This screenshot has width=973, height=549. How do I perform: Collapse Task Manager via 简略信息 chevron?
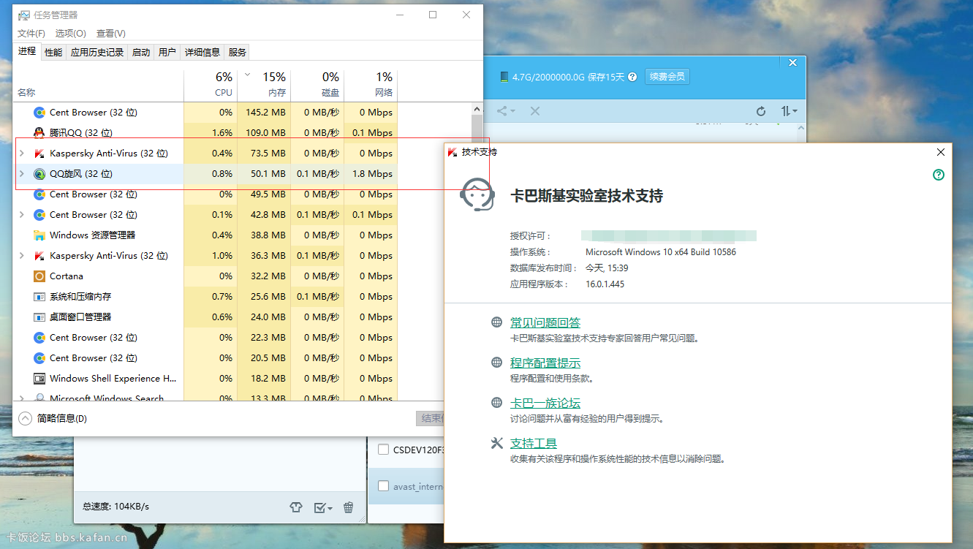(x=26, y=419)
